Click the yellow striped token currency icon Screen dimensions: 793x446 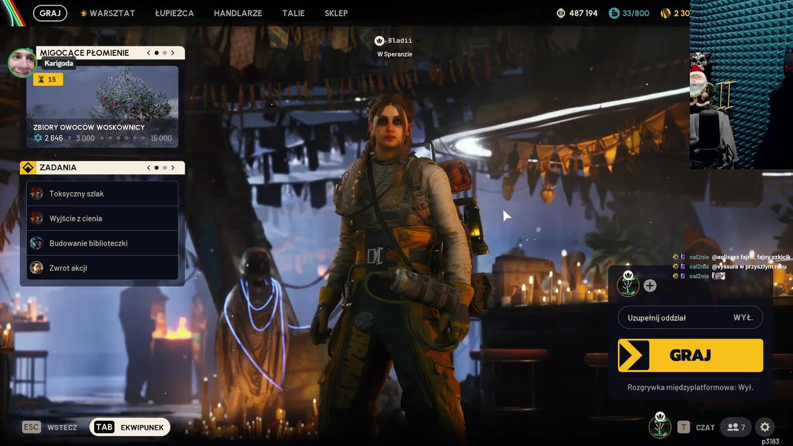coord(665,13)
